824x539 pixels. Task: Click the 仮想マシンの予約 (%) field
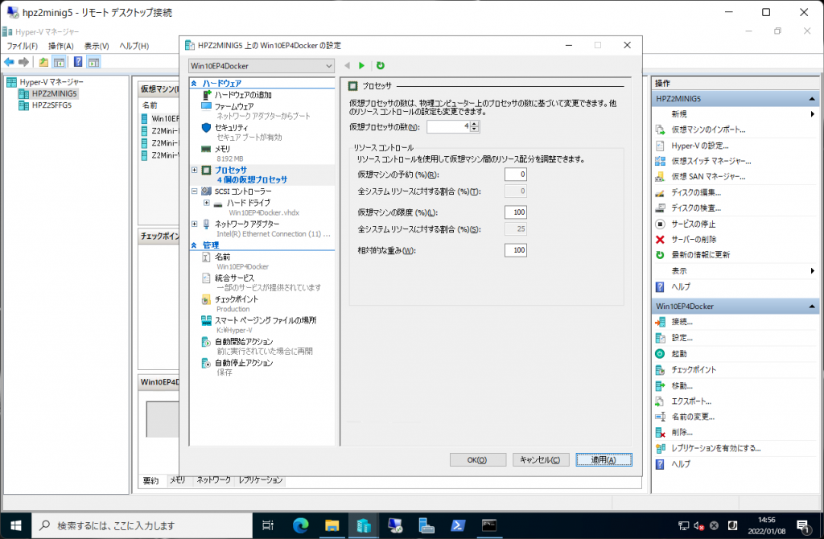(516, 175)
